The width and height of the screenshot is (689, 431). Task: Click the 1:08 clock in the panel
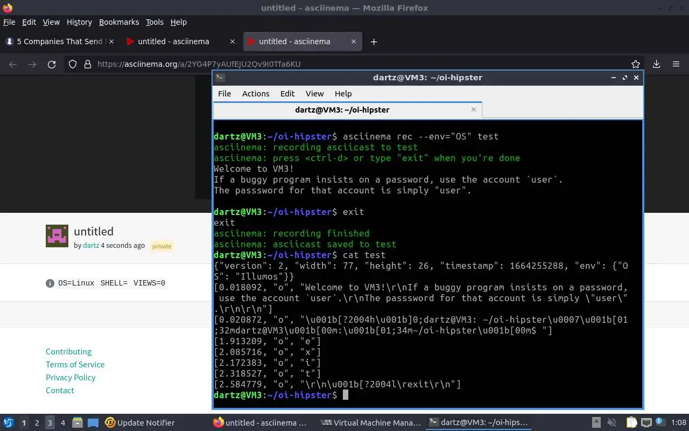coord(678,423)
